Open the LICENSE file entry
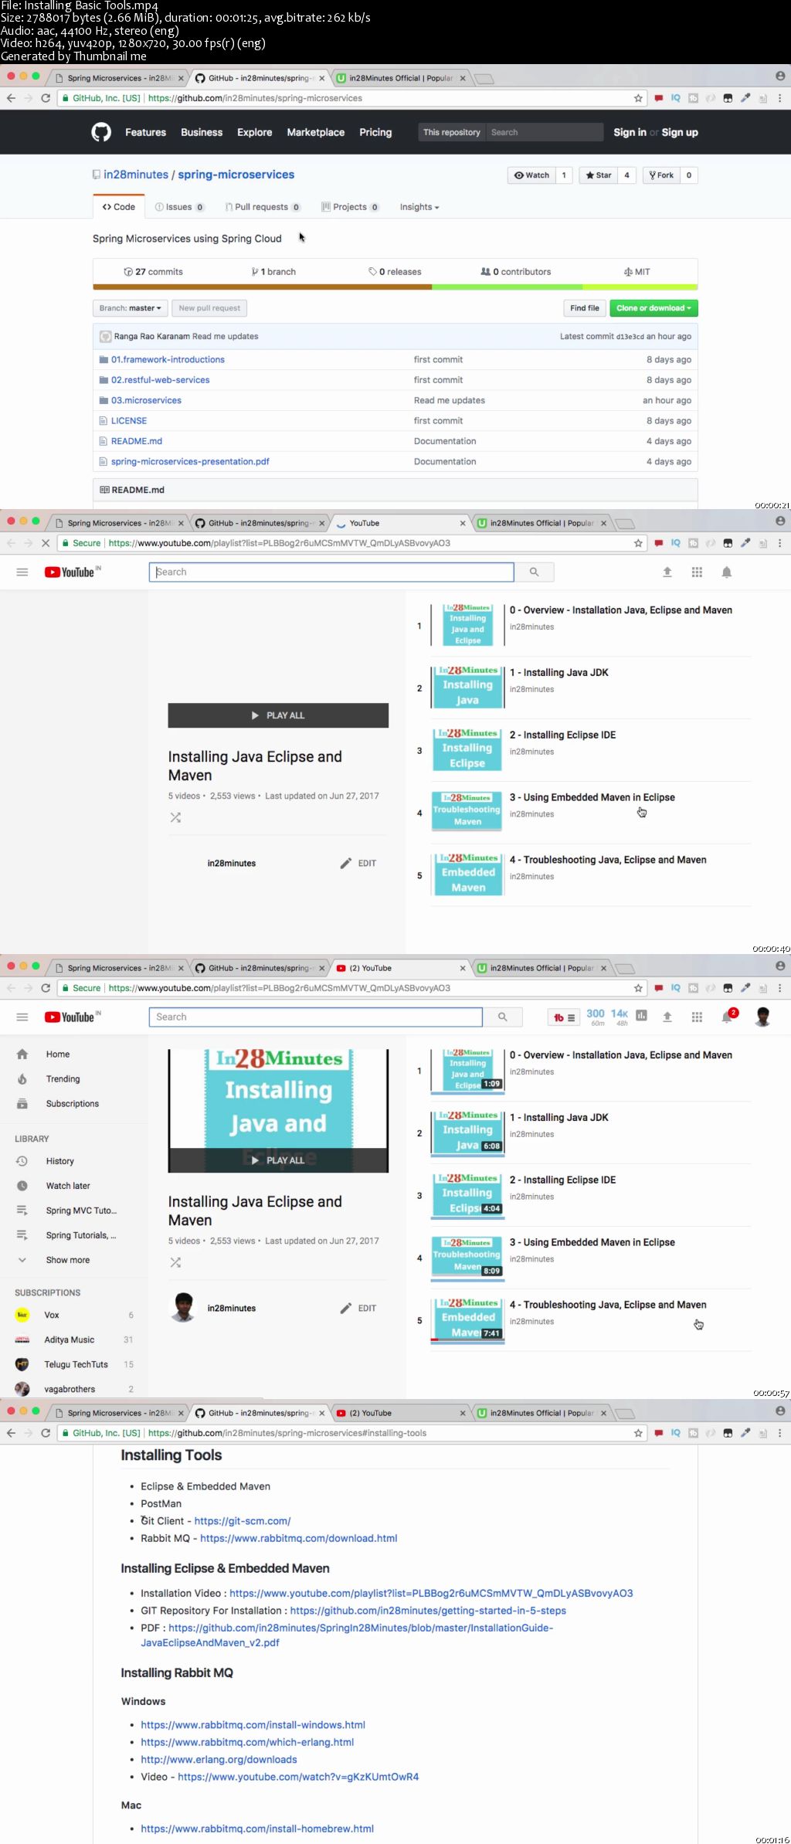Image resolution: width=791 pixels, height=1844 pixels. click(x=129, y=420)
